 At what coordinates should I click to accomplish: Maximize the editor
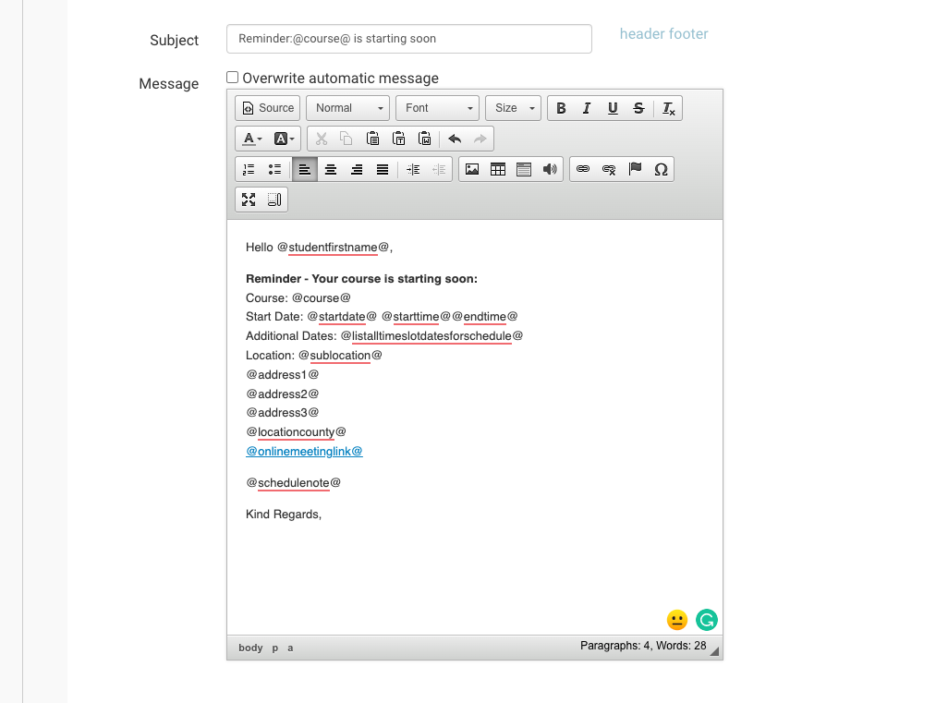[x=249, y=200]
